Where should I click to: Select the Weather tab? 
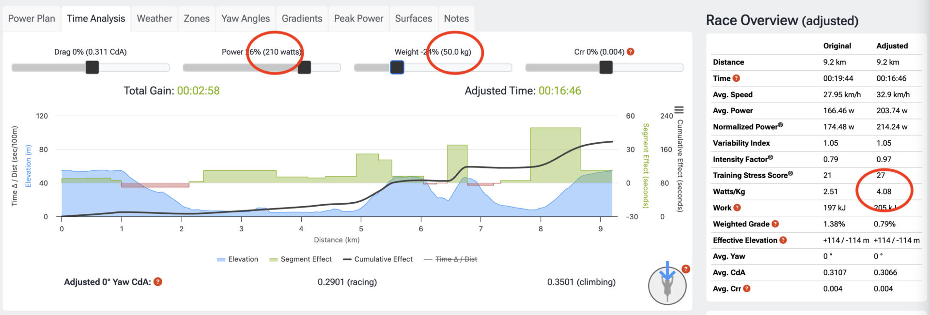click(x=154, y=18)
